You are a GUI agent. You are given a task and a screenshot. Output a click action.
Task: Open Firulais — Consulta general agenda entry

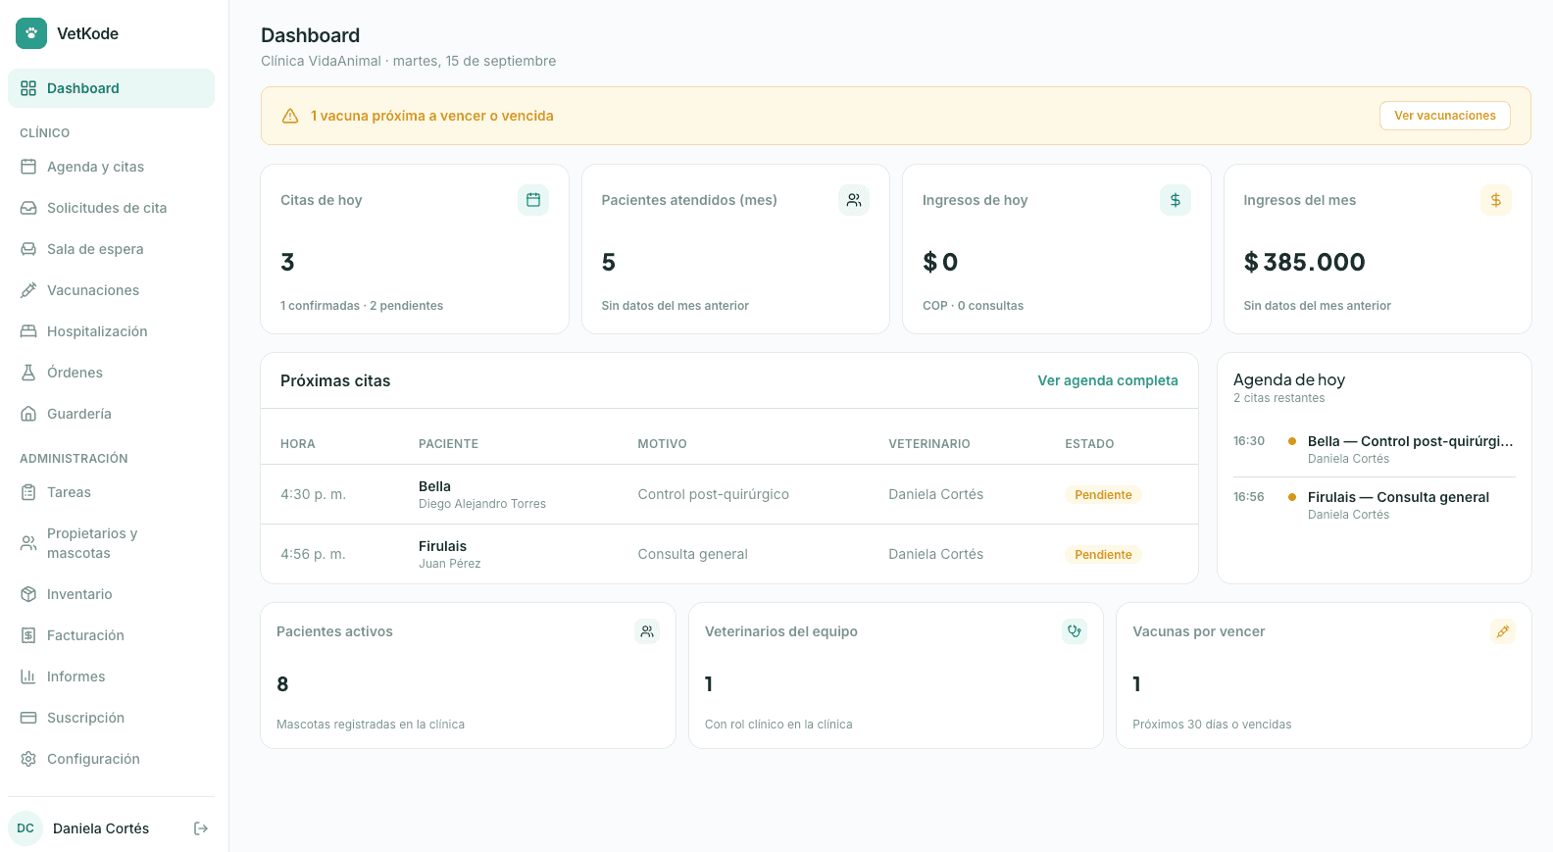pos(1375,505)
